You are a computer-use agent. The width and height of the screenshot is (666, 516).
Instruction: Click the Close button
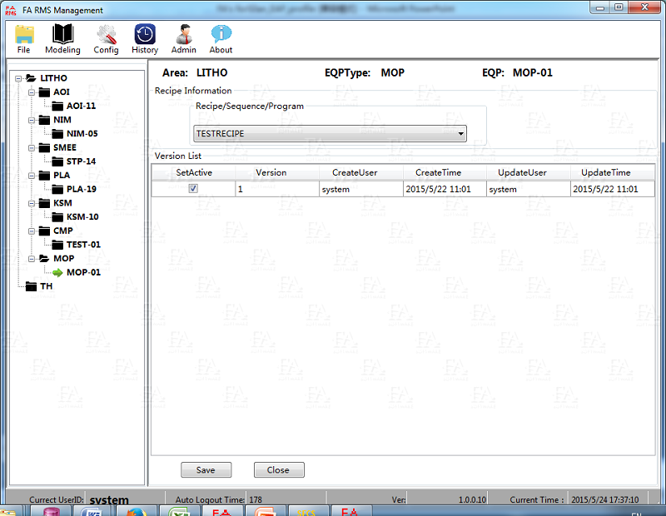tap(278, 470)
